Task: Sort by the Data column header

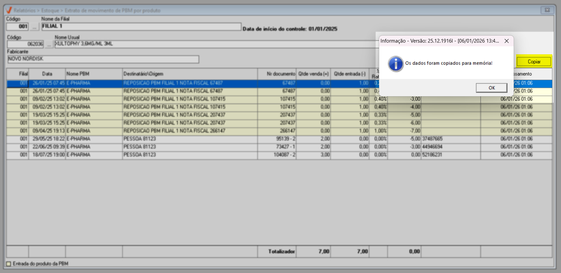Action: [47, 74]
